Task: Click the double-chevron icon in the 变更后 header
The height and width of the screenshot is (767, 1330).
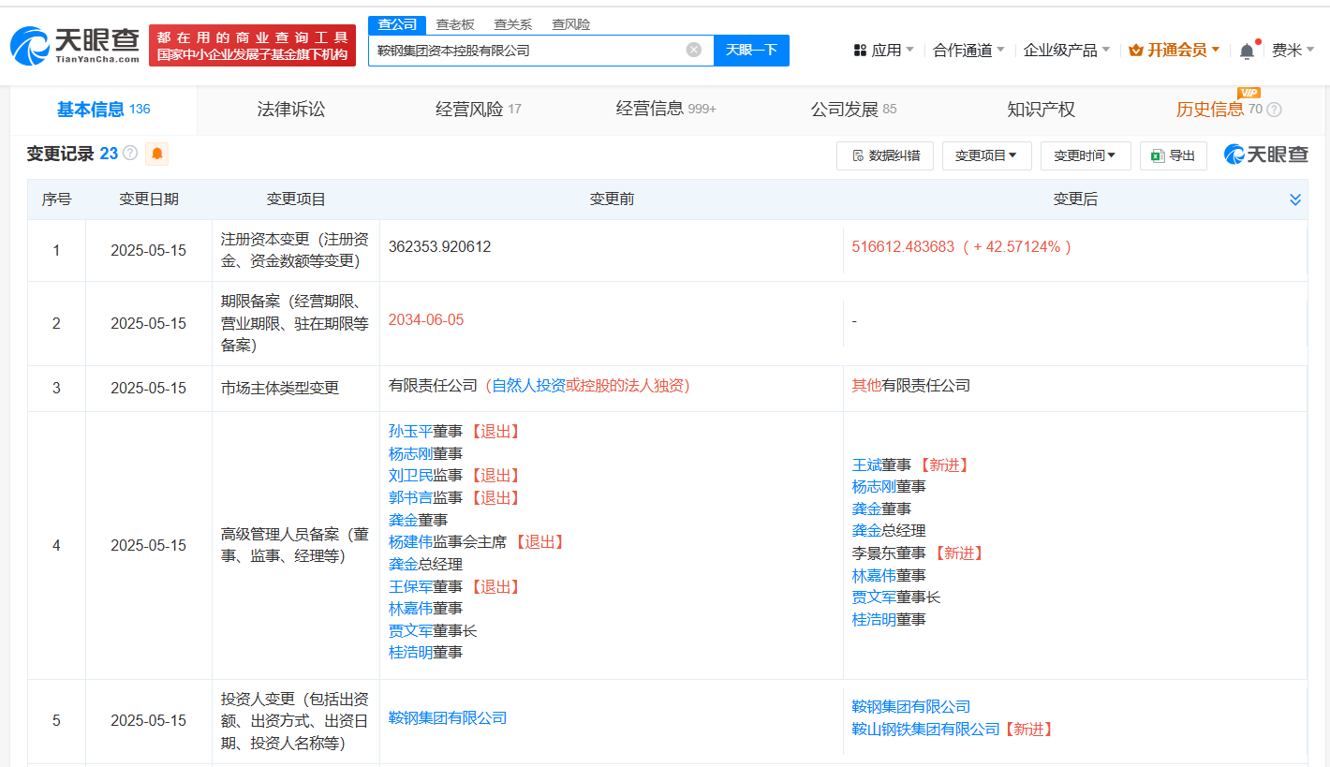Action: pos(1295,199)
